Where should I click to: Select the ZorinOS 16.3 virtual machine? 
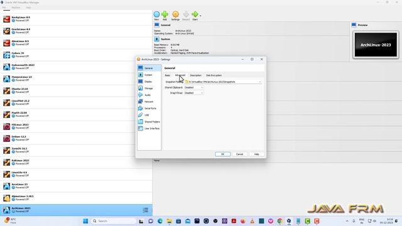tap(76, 150)
